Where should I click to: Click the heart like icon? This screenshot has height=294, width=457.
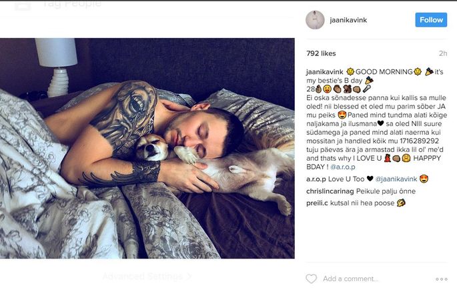[x=311, y=279]
